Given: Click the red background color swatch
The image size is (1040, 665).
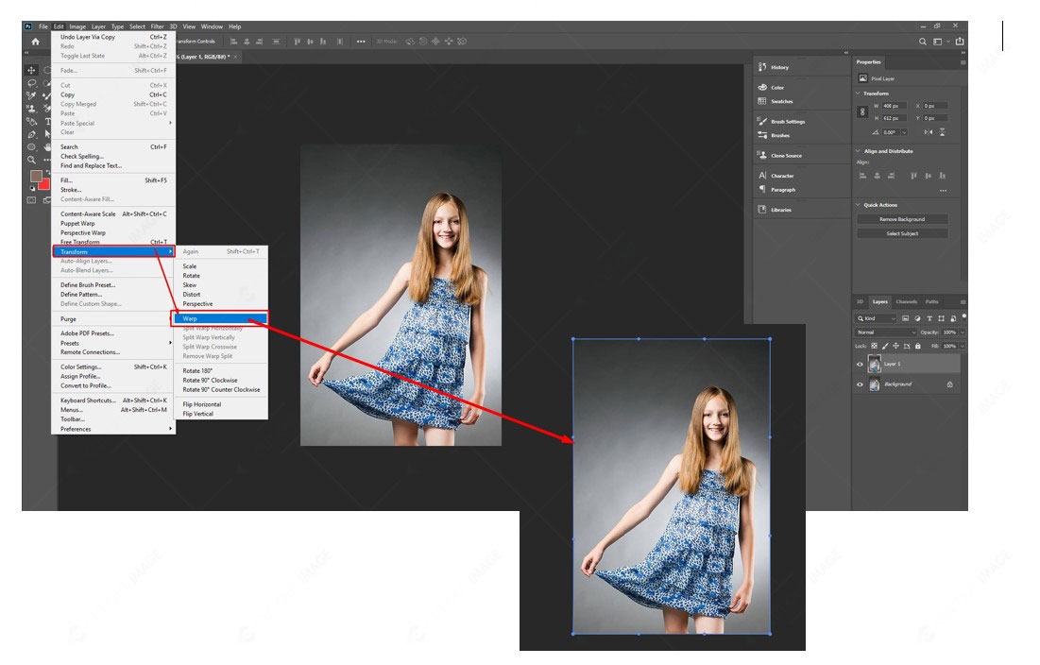Looking at the screenshot, I should point(45,185).
